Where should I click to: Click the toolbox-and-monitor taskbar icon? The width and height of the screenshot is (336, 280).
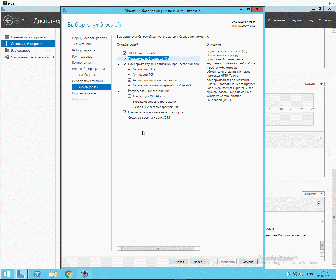tap(84, 274)
